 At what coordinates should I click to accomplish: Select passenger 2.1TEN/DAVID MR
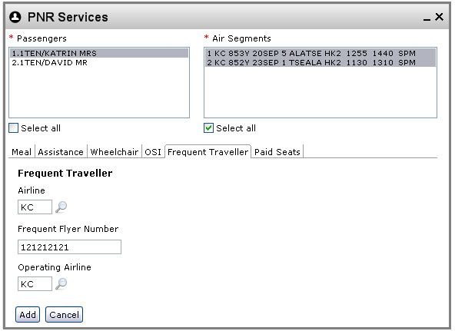[99, 63]
